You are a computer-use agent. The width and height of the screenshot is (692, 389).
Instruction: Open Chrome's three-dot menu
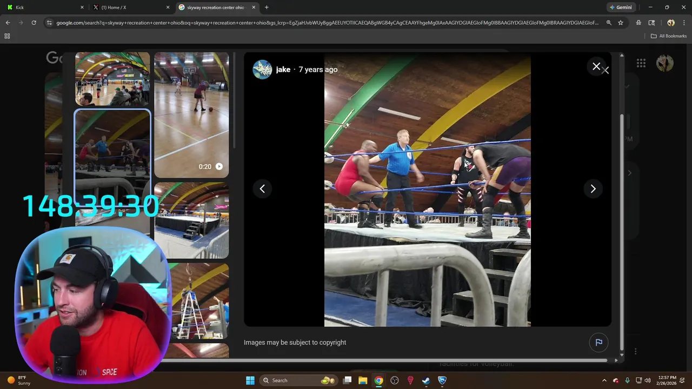point(684,23)
